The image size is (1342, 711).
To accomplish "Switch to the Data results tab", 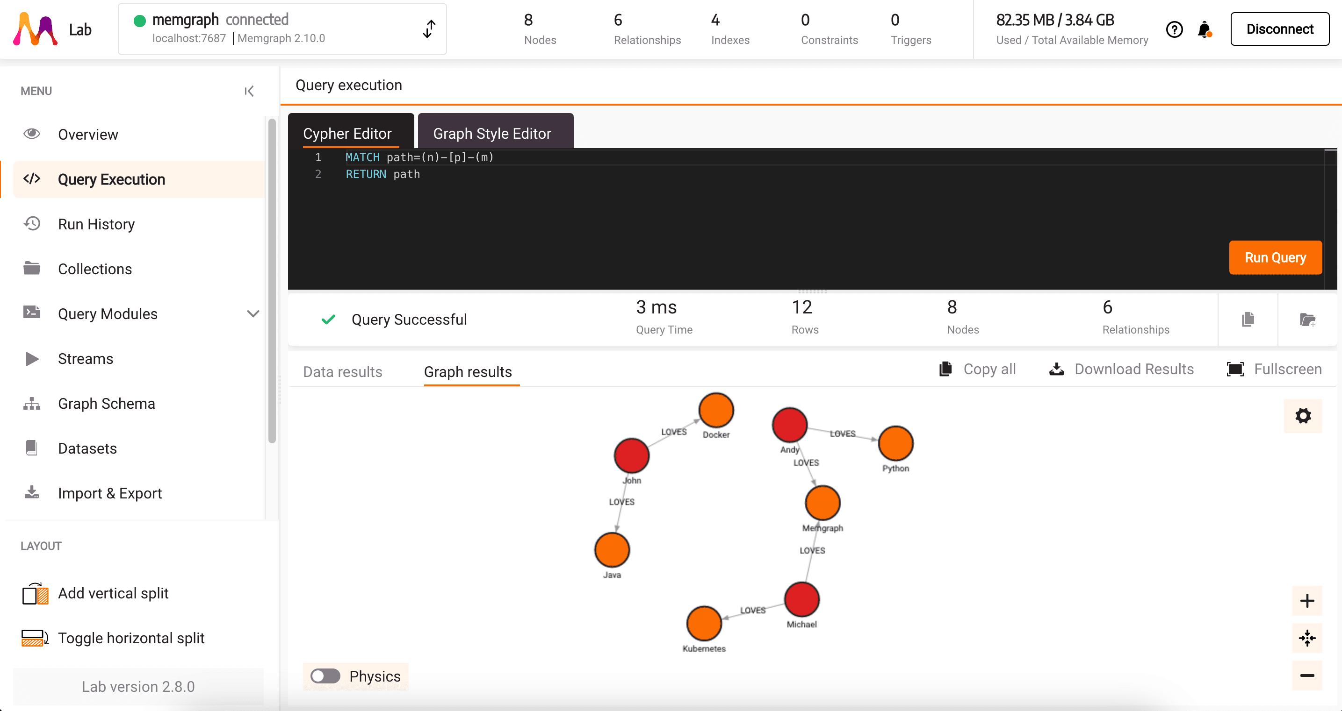I will pos(342,372).
